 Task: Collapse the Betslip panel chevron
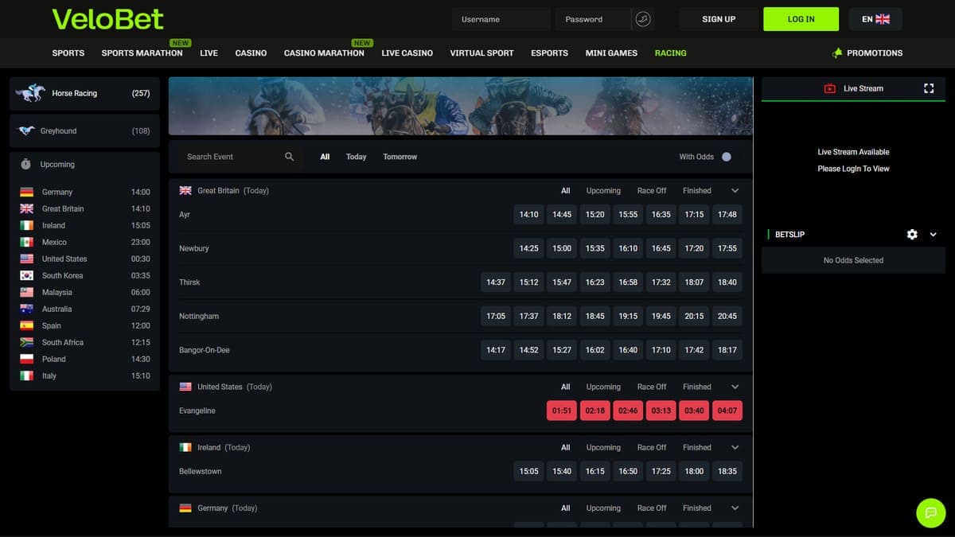click(933, 235)
